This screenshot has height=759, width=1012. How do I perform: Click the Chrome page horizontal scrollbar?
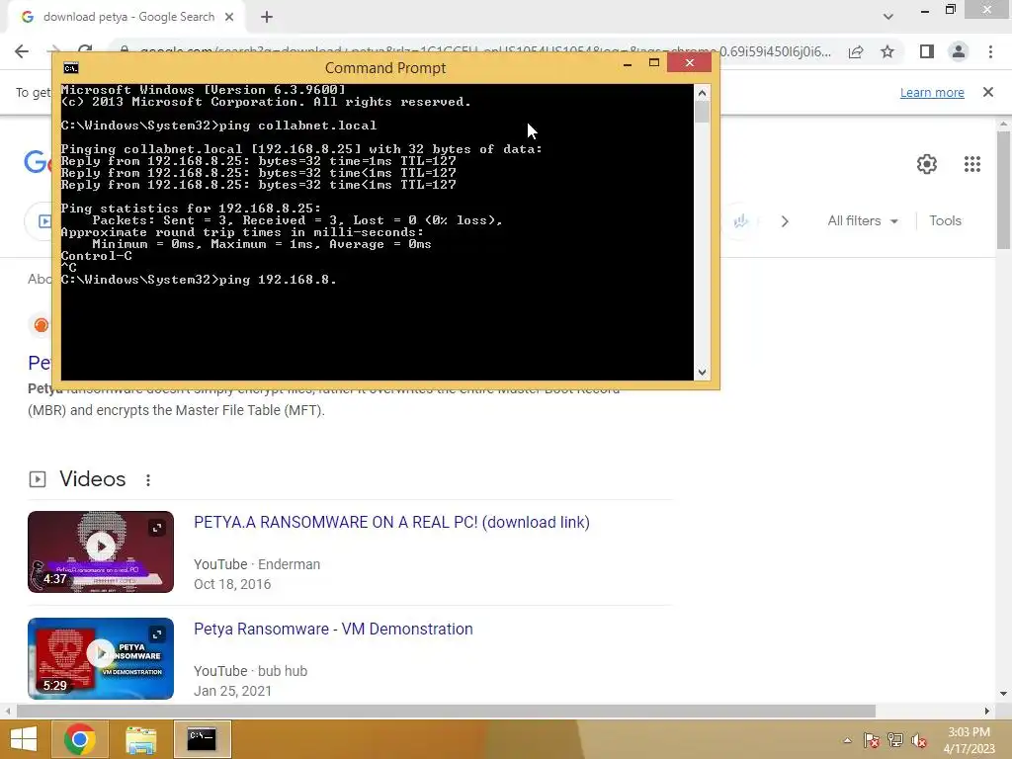[x=446, y=711]
